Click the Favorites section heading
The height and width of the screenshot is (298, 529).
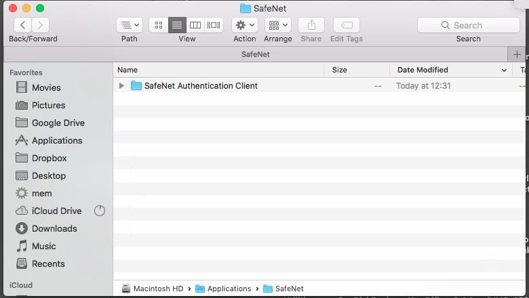pos(26,72)
